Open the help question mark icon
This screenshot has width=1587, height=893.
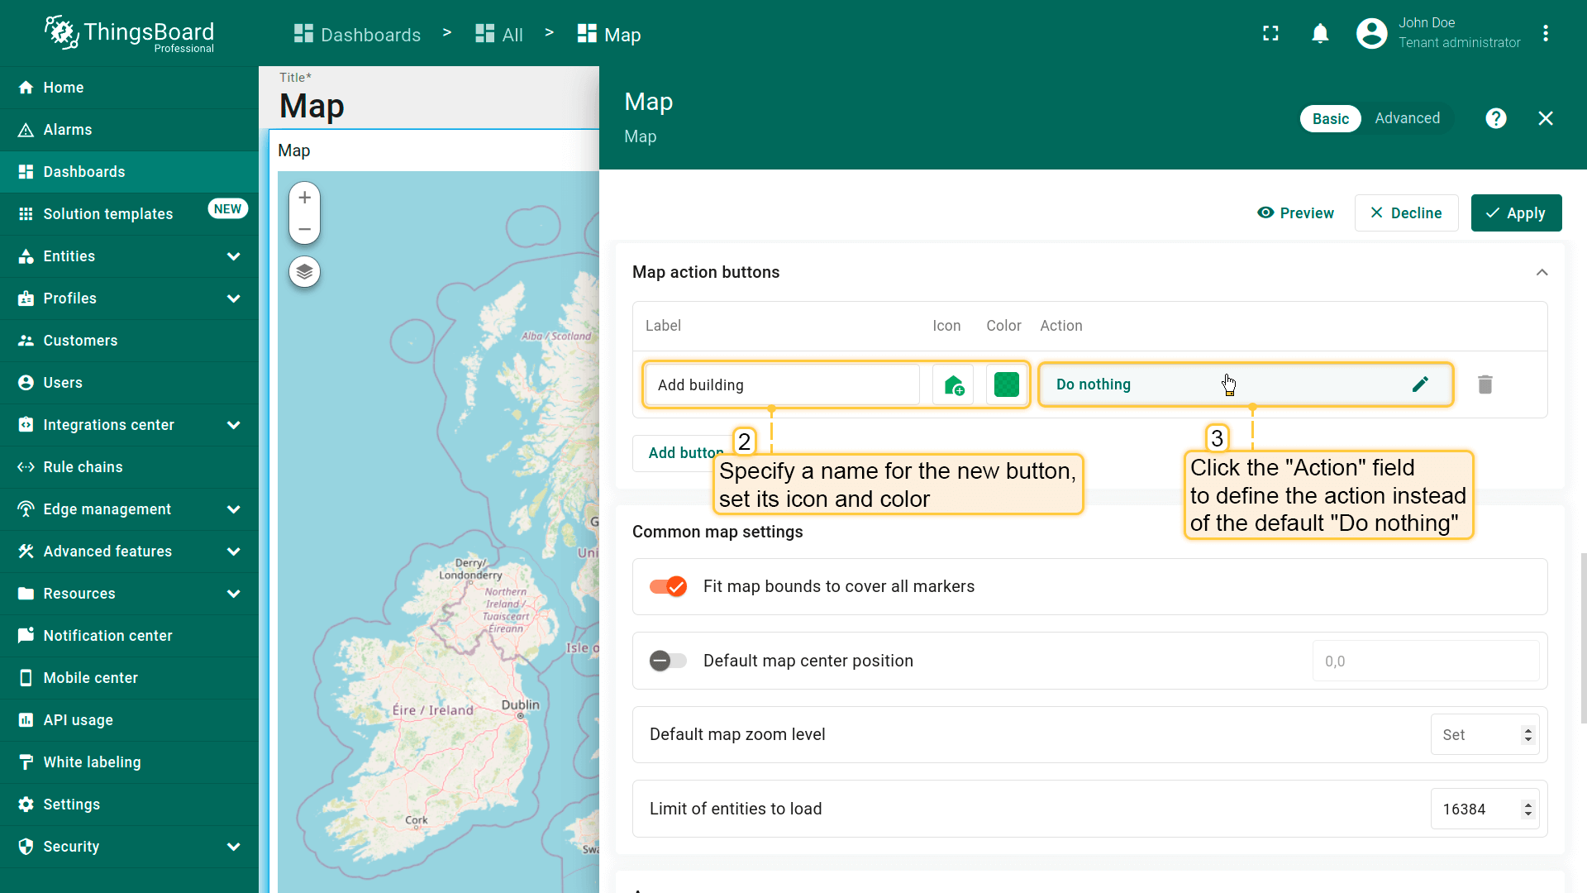(1495, 118)
